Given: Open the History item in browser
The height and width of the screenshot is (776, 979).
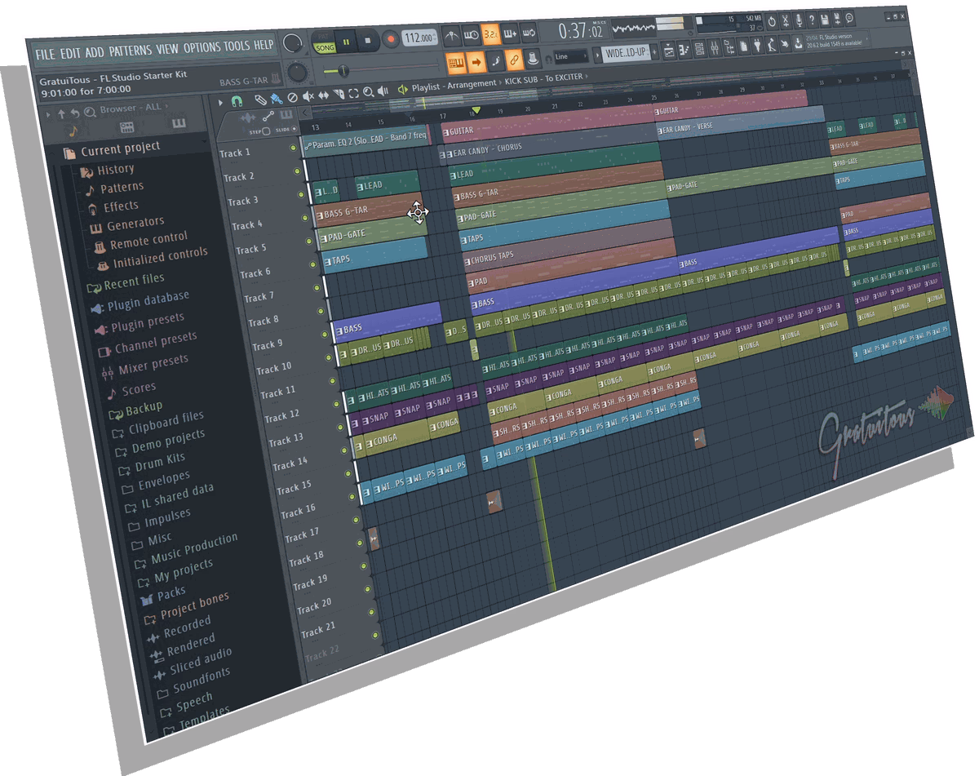Looking at the screenshot, I should (106, 170).
